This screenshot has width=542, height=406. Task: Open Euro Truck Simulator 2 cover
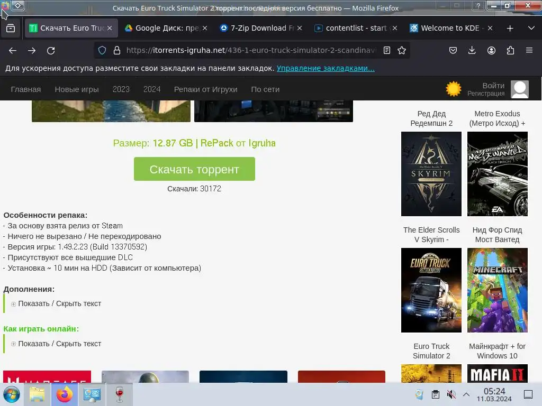pos(431,290)
